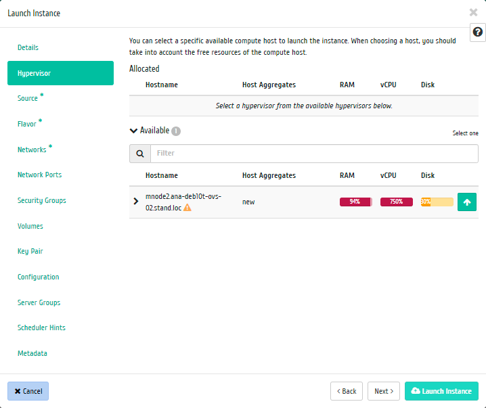Open the Details step
Screen dimensions: 486x408
click(28, 47)
